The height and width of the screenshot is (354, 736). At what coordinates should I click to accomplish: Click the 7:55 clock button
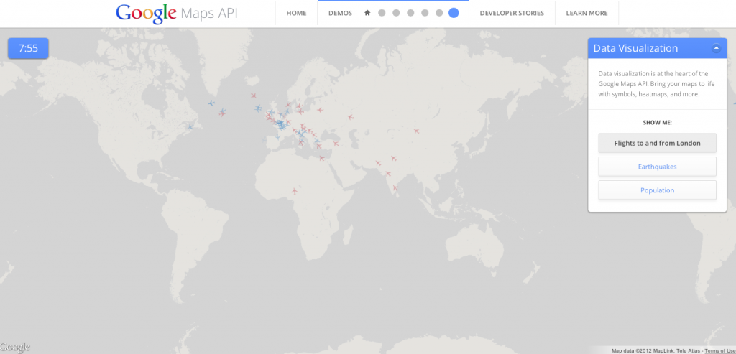click(28, 48)
